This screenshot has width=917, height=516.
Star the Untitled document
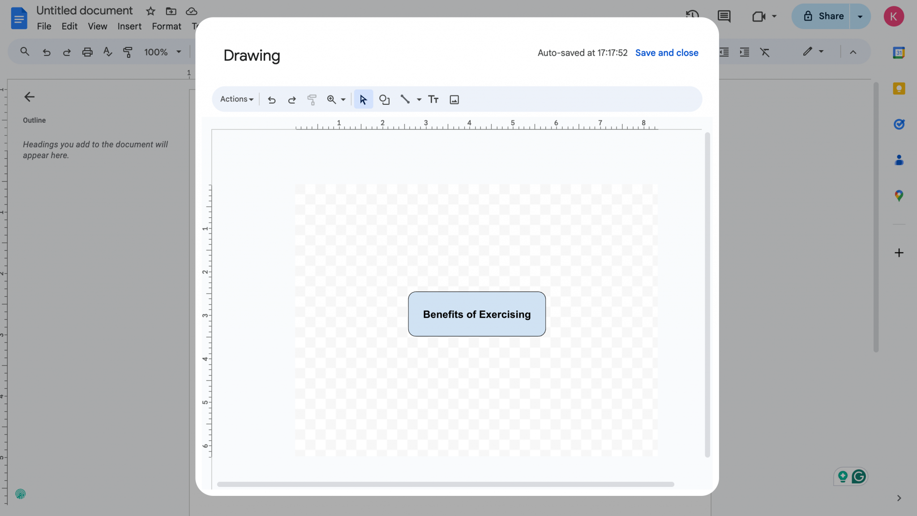pyautogui.click(x=150, y=11)
